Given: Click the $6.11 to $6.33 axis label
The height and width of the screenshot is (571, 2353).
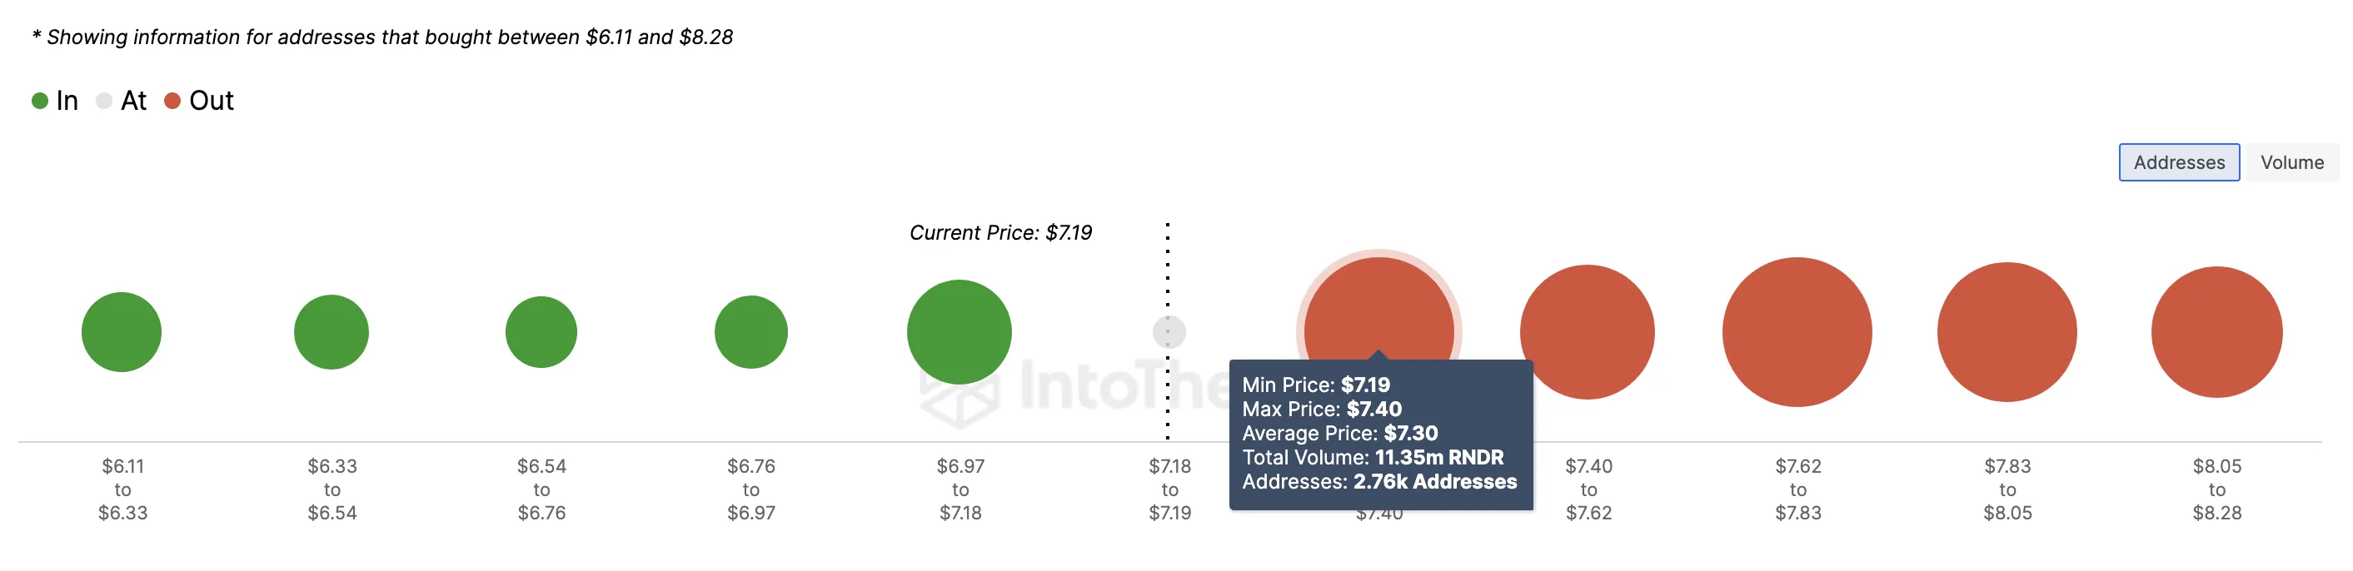Looking at the screenshot, I should pos(122,489).
